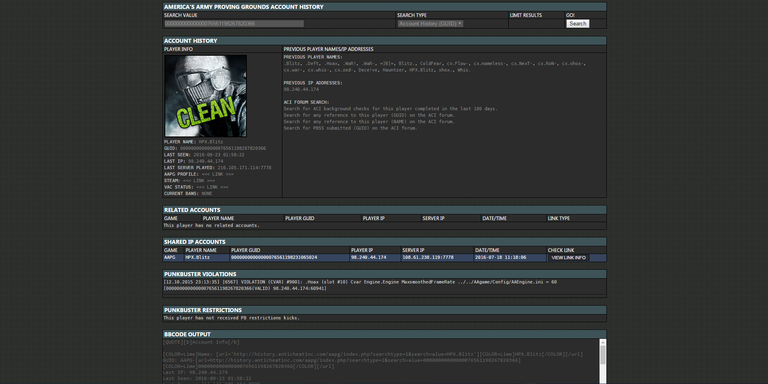768x384 pixels.
Task: Click previous player name Dece!ve
Action: point(369,70)
